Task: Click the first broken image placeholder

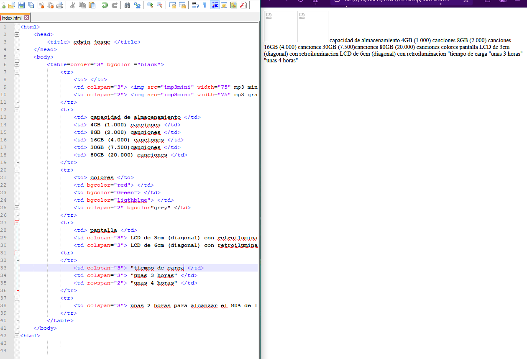Action: point(279,26)
